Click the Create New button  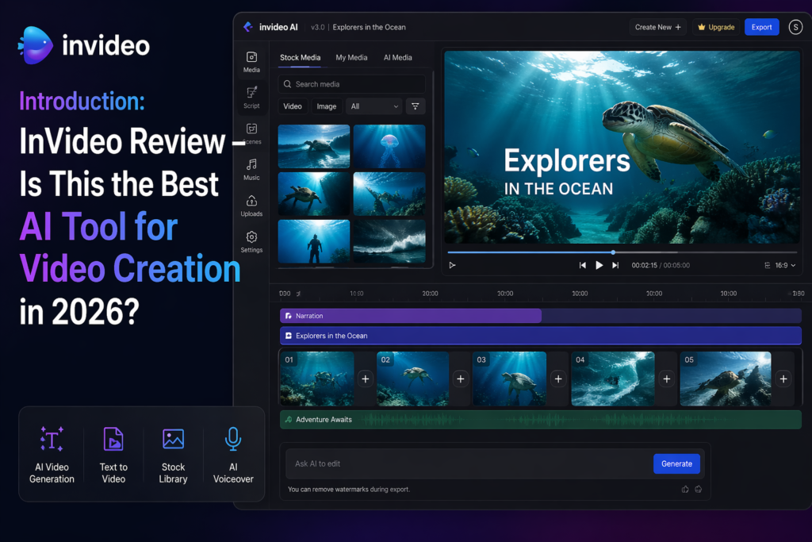[657, 27]
